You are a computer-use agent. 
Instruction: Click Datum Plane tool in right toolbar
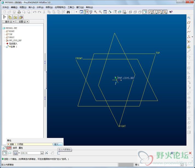point(189,22)
